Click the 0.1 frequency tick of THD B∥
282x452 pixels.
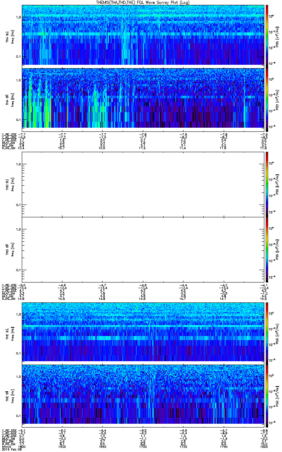tap(18, 270)
